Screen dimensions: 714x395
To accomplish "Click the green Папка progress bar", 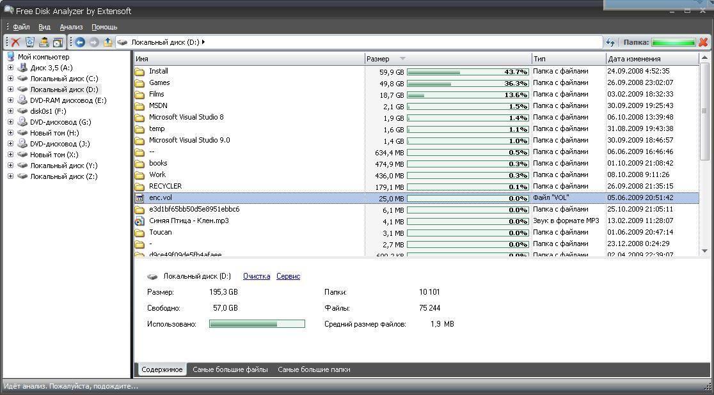I will tap(674, 42).
